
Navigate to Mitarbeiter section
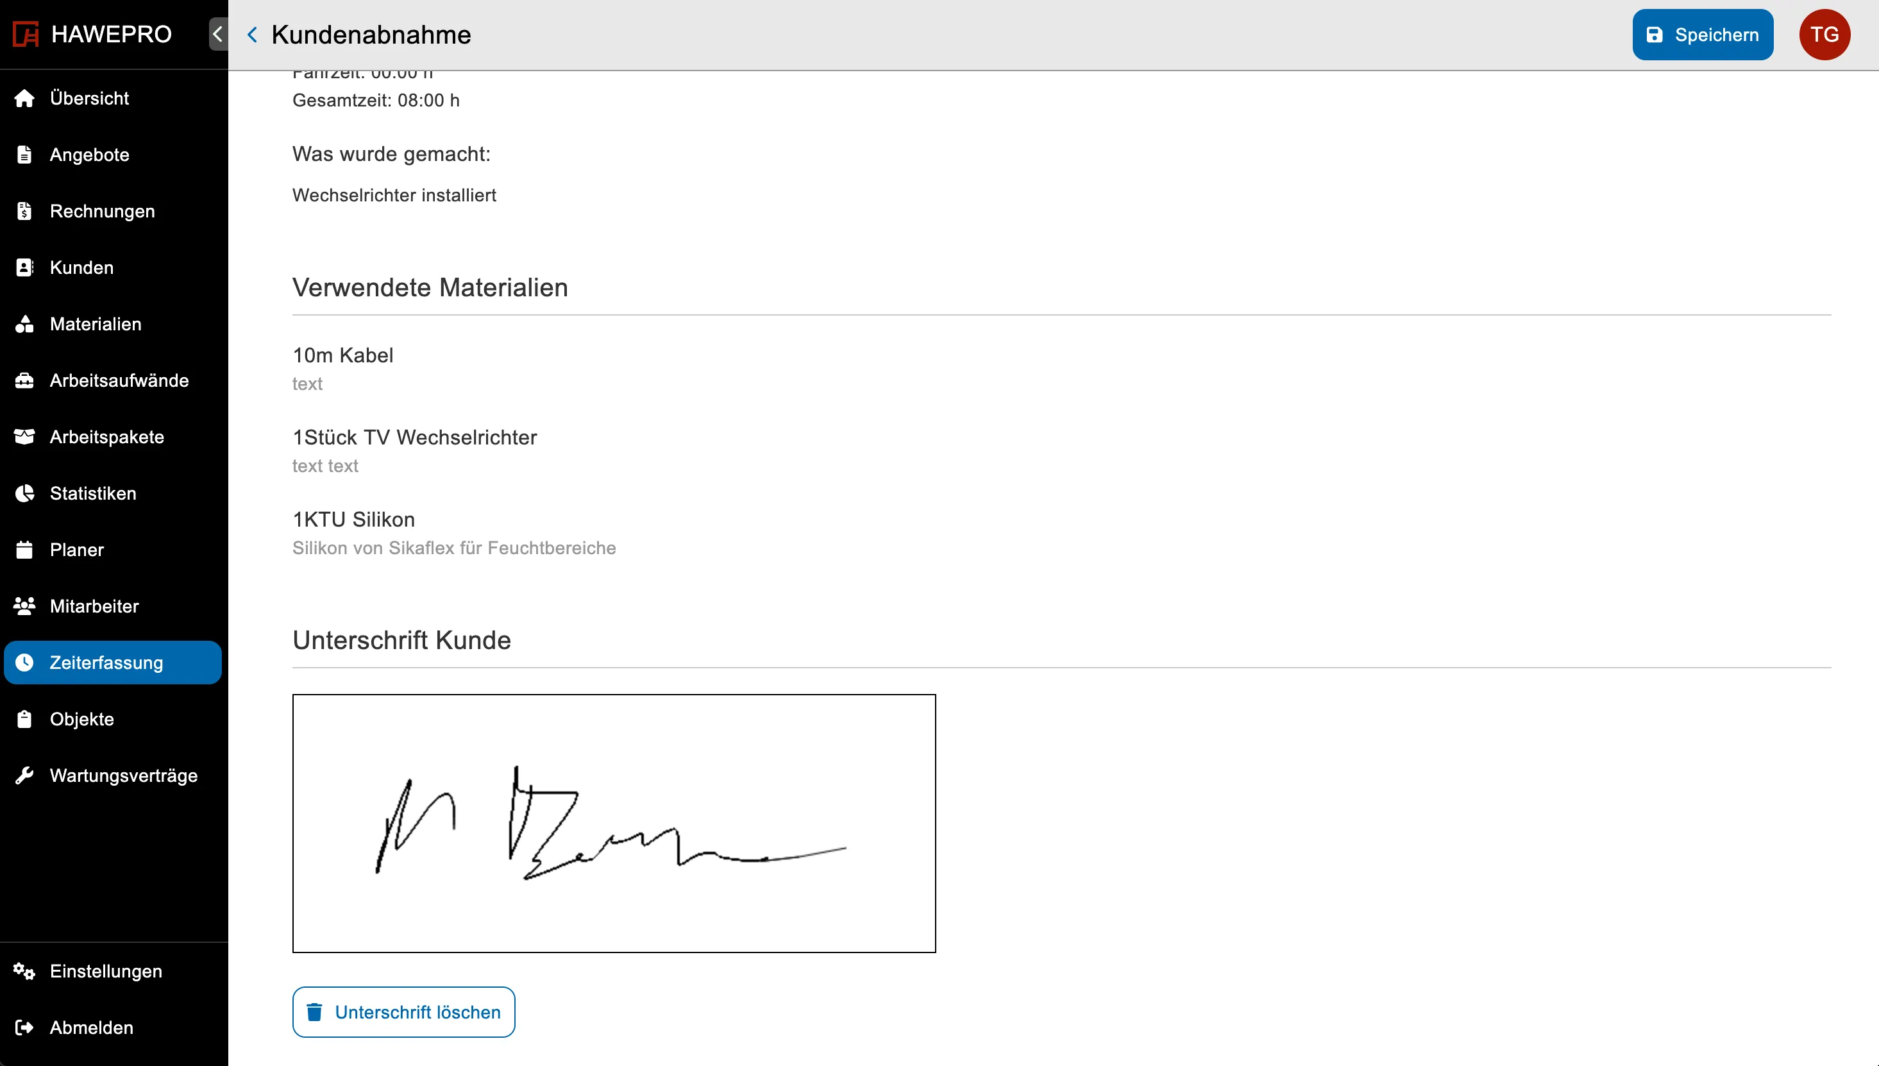point(94,606)
